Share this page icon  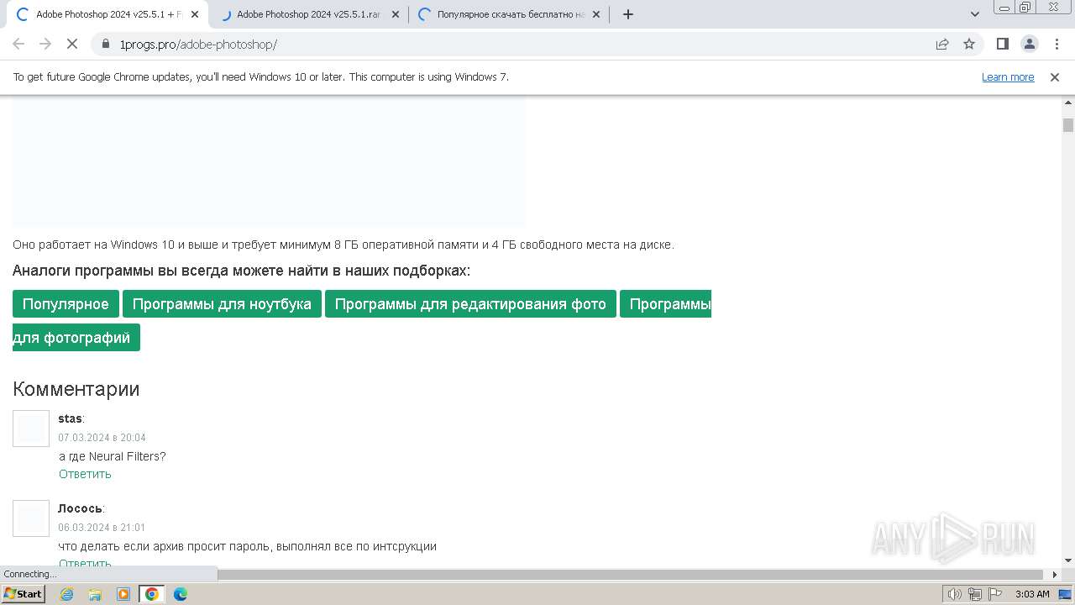click(942, 44)
